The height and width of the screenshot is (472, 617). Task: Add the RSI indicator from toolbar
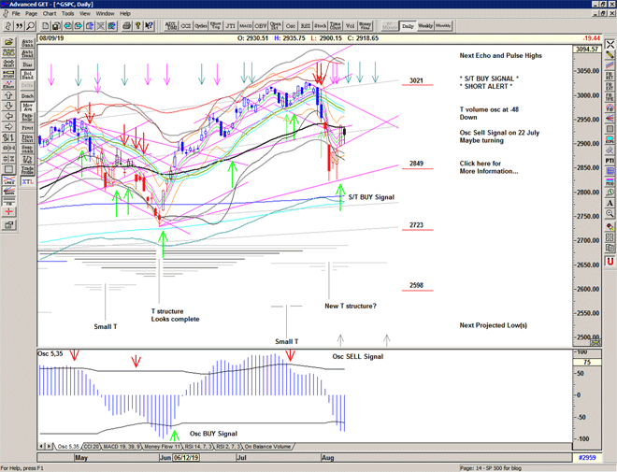306,26
